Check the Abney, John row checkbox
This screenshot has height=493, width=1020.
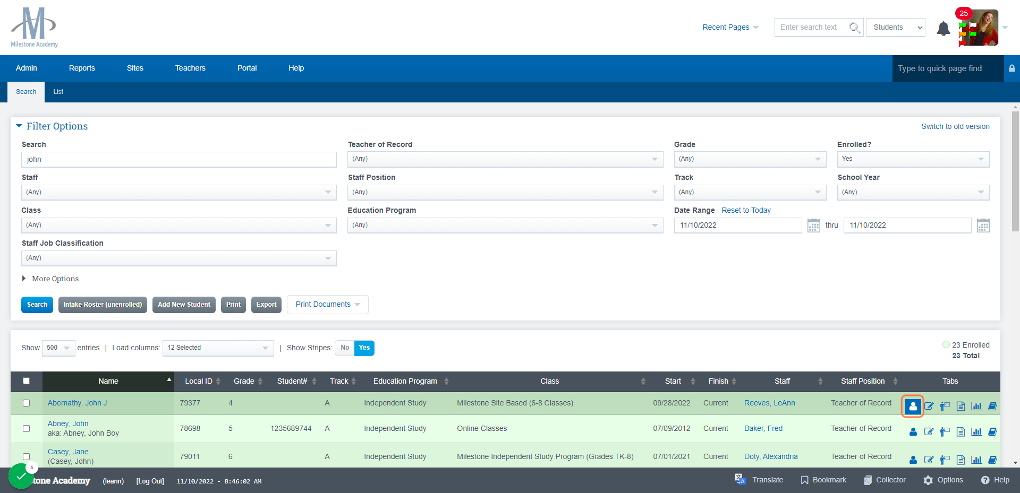point(26,428)
